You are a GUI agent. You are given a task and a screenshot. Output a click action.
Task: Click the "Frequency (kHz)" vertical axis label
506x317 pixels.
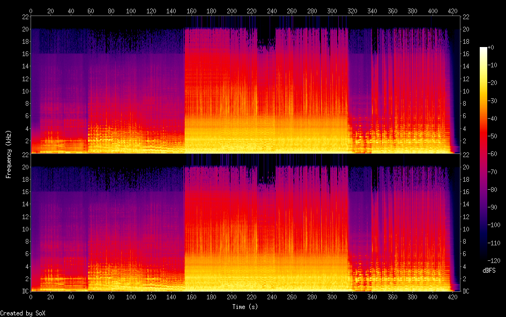(9, 154)
